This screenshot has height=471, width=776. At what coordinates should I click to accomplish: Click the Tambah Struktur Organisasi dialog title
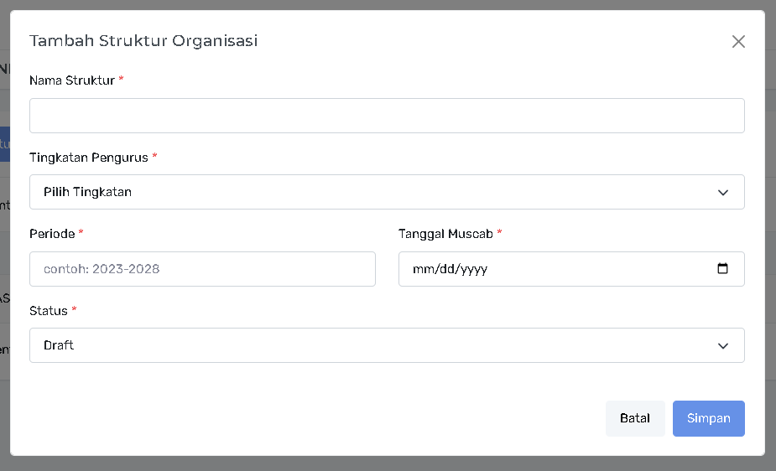[x=143, y=40]
